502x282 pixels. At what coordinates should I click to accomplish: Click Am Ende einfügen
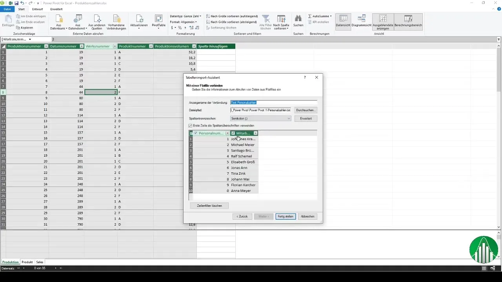(31, 16)
